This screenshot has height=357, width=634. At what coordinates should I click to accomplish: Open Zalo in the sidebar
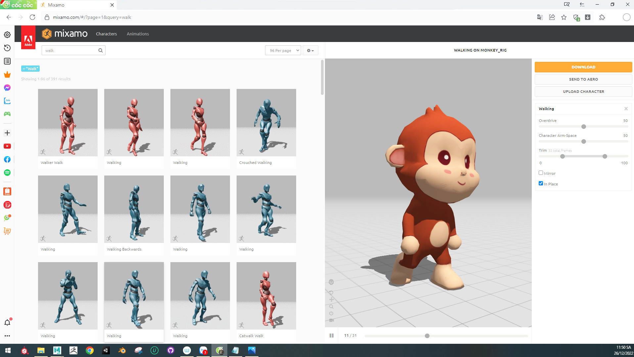[x=7, y=101]
